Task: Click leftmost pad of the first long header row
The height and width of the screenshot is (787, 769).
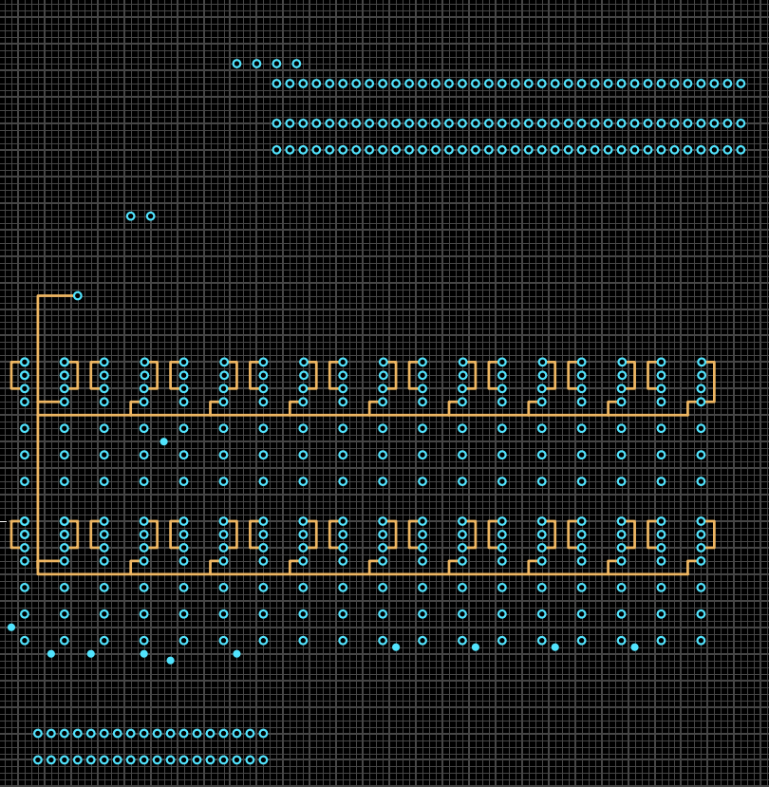Action: pyautogui.click(x=276, y=84)
